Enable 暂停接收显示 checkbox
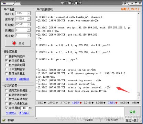The image size is (143, 124). click(x=7, y=74)
